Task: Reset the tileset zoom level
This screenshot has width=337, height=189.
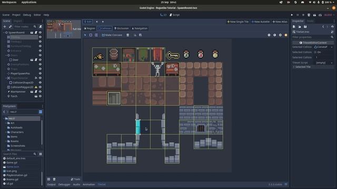Action: [x=274, y=35]
